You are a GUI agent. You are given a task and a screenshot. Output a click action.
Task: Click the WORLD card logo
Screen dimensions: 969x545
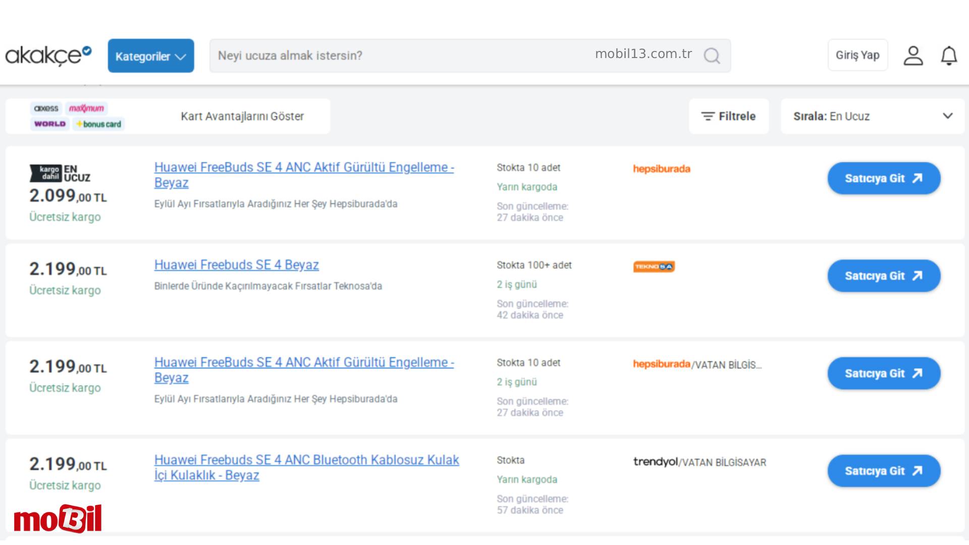pos(50,124)
